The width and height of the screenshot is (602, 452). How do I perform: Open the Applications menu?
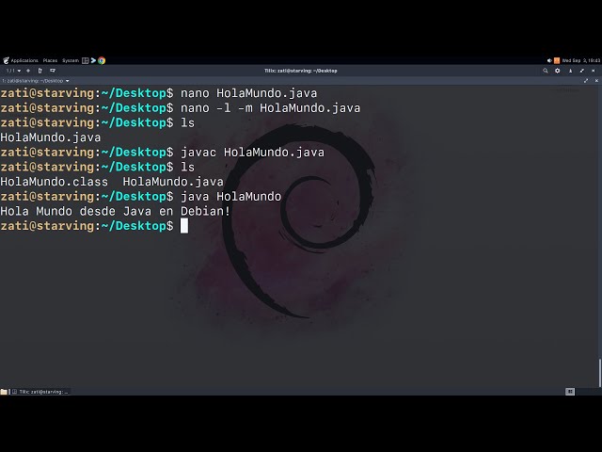(24, 60)
